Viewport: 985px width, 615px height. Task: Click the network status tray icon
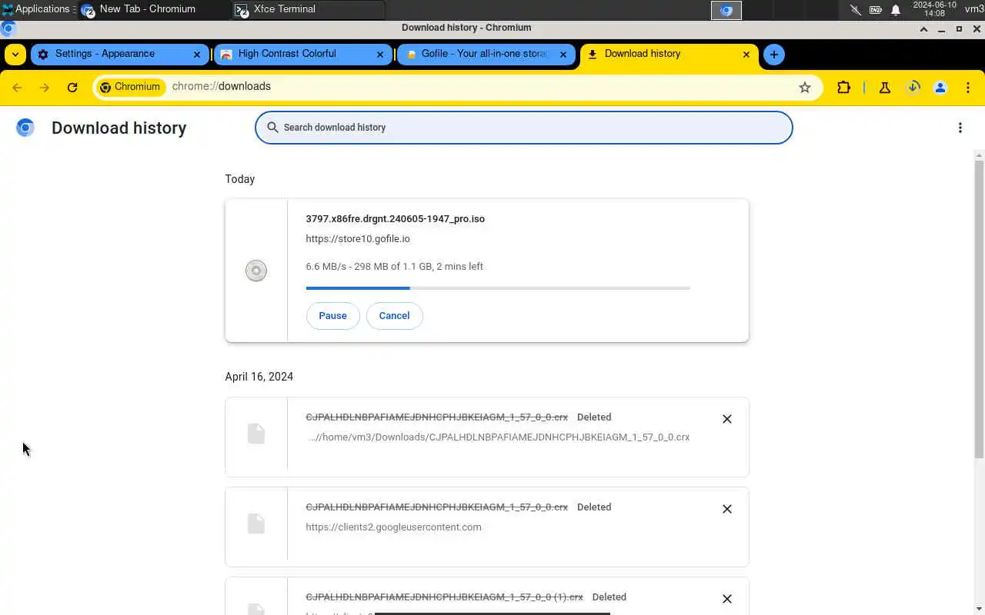tap(856, 10)
